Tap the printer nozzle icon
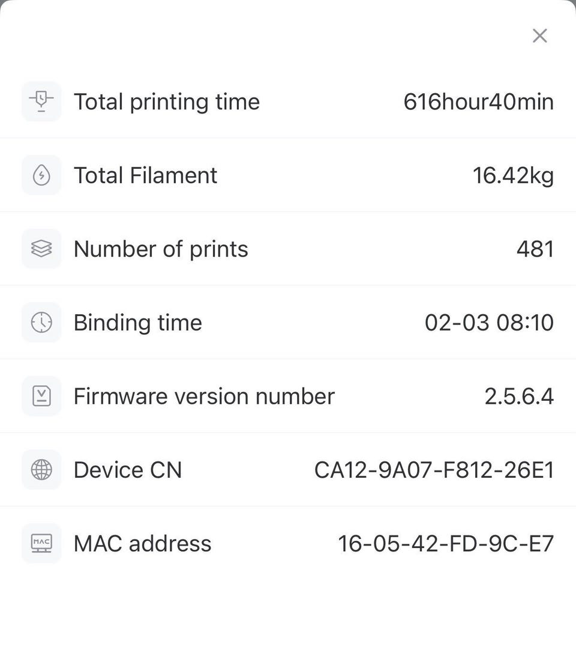 pyautogui.click(x=41, y=102)
